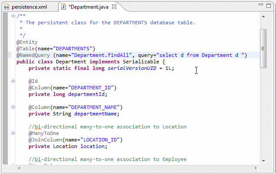Screen dimensions: 276x174
Task: Switch to the persistence.xml tab
Action: coord(29,7)
